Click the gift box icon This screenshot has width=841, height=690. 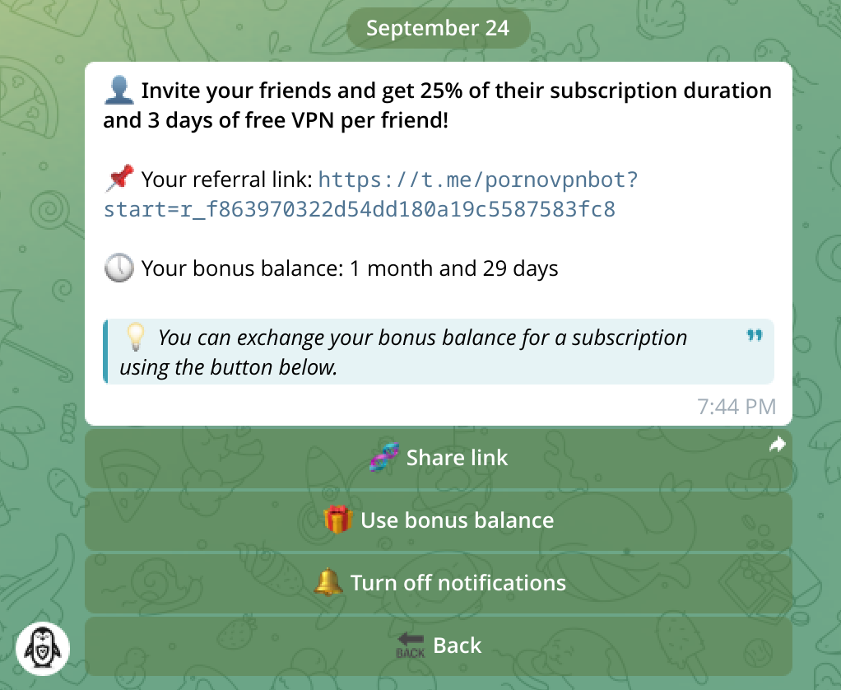point(338,520)
